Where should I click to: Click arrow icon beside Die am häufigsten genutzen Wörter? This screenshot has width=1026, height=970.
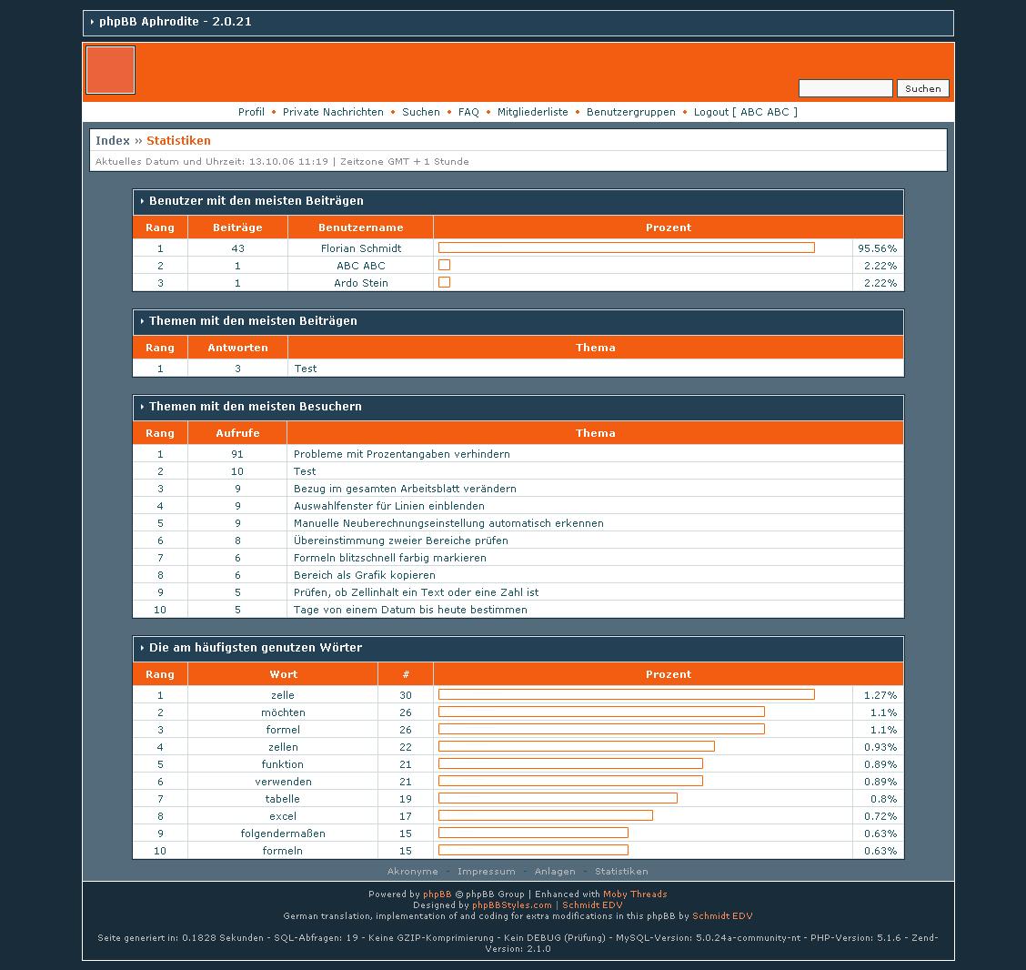142,648
